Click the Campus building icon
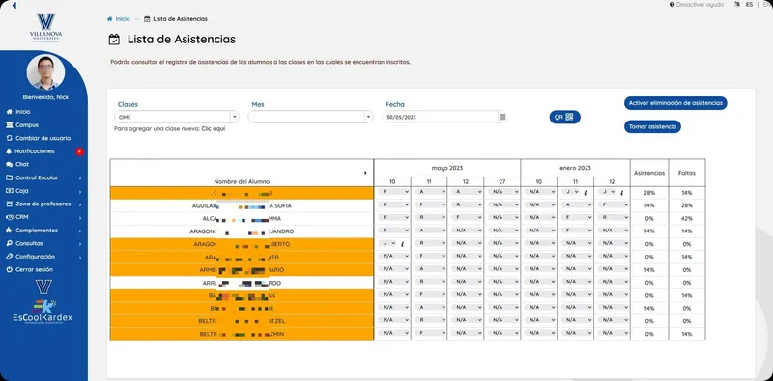This screenshot has width=773, height=381. [9, 125]
